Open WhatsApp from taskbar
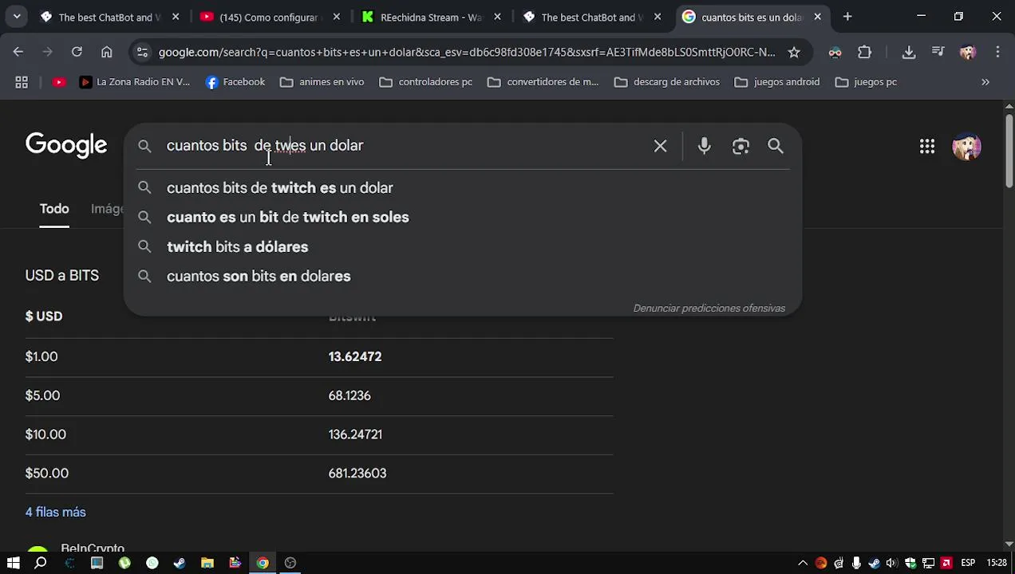 click(x=152, y=563)
